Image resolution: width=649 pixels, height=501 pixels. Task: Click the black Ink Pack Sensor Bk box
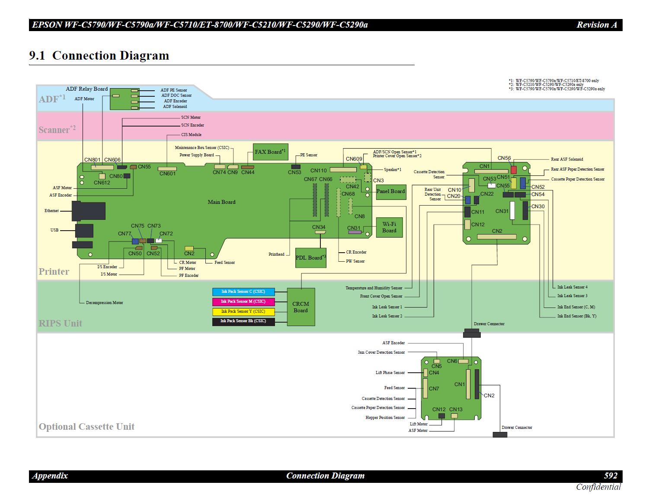(x=243, y=321)
